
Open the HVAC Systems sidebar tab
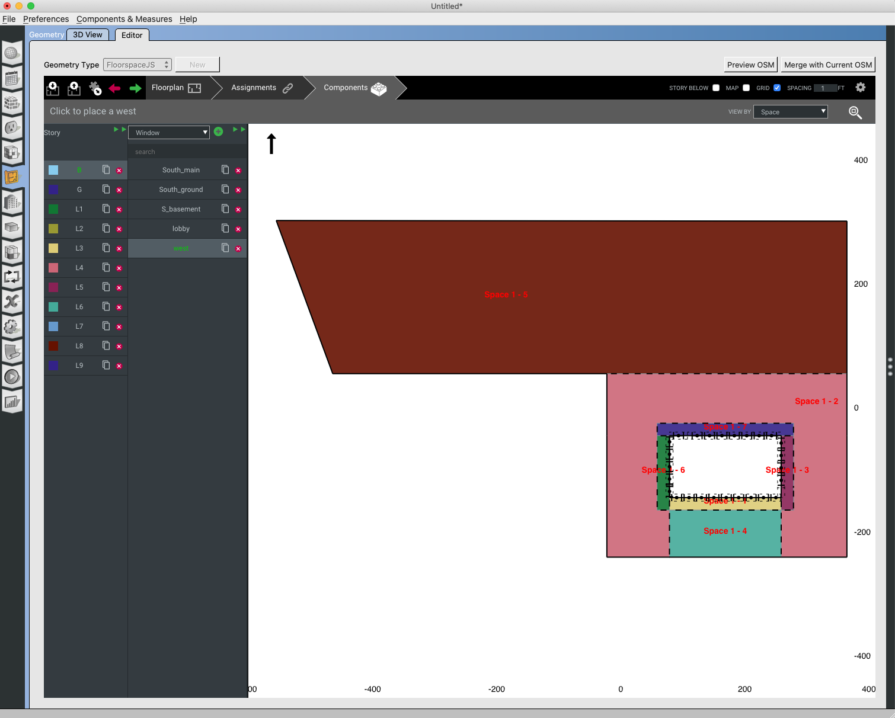pos(12,277)
